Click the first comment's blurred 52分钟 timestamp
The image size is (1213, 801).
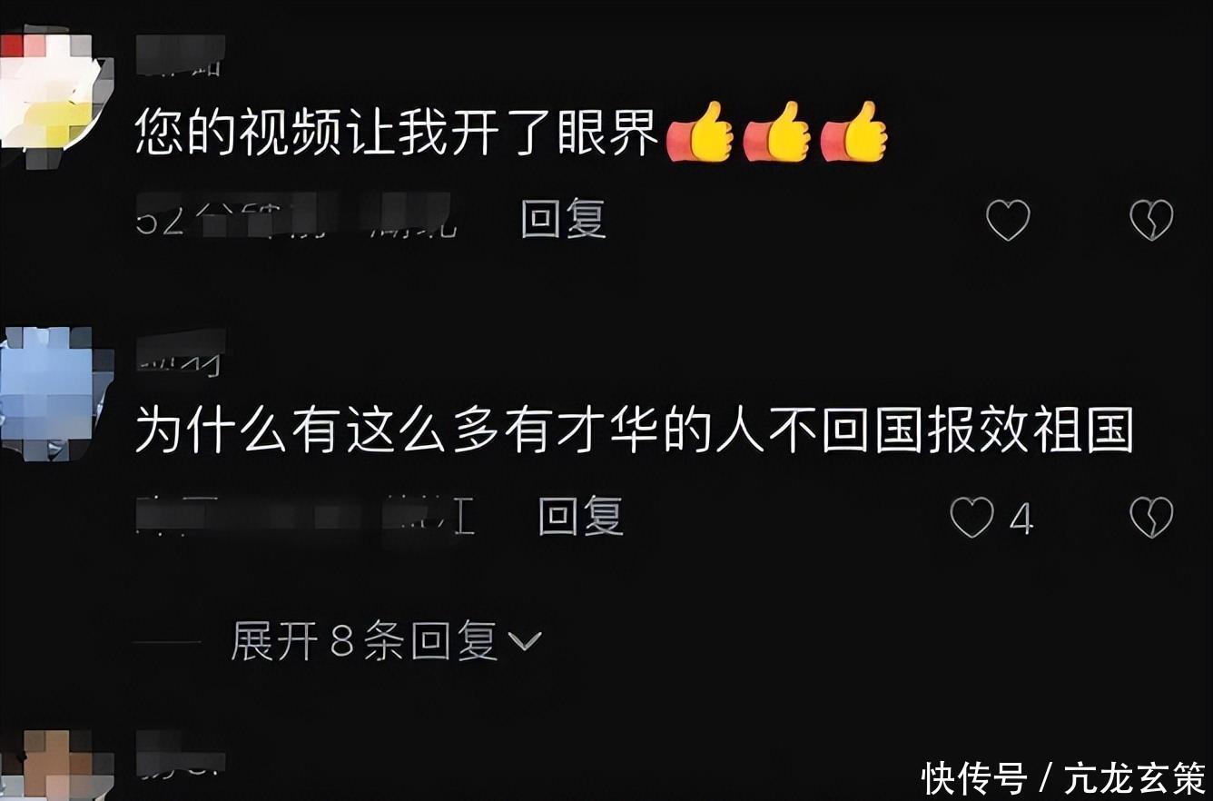point(296,218)
